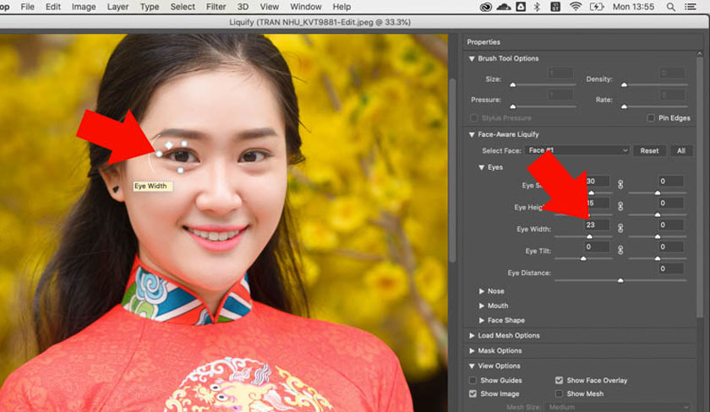Click the brush Size slider handle

[512, 84]
